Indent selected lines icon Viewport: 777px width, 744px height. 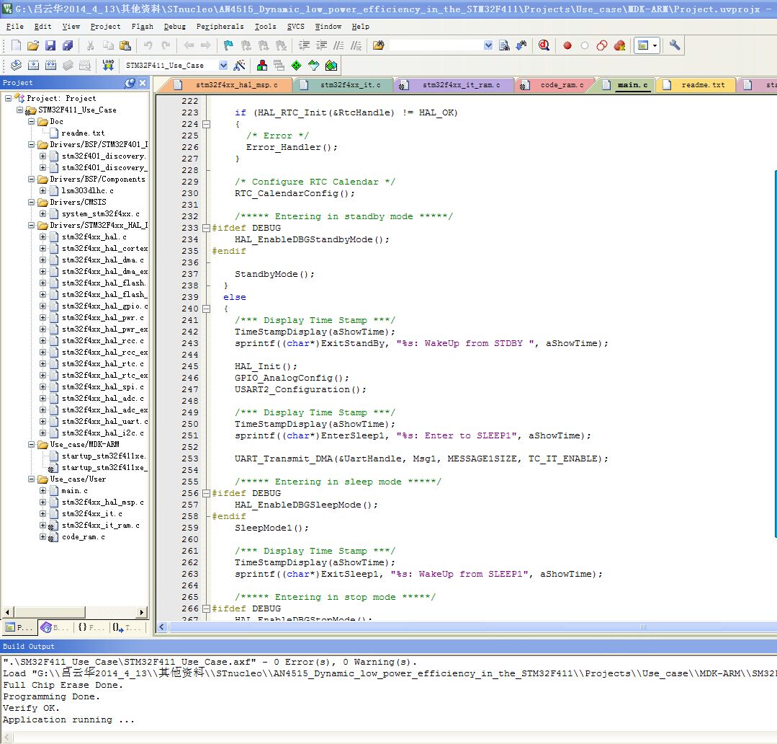pos(304,45)
